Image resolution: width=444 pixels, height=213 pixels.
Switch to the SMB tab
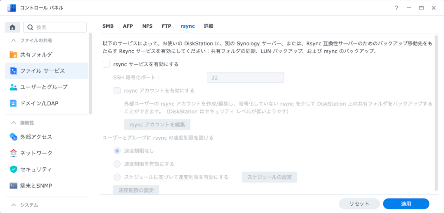tap(108, 26)
